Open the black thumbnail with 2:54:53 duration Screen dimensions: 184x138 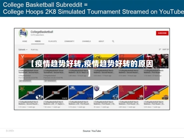click(x=56, y=92)
